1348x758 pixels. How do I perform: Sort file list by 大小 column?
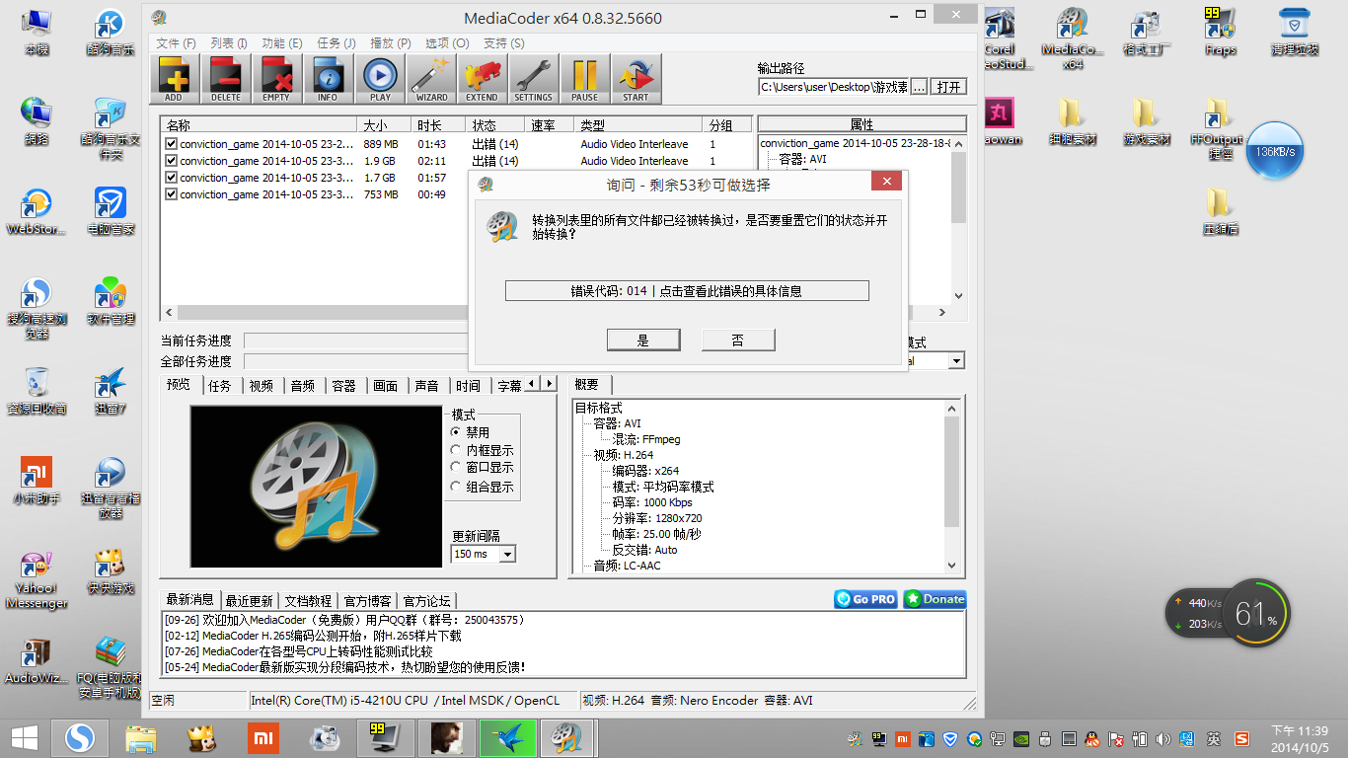pyautogui.click(x=385, y=125)
